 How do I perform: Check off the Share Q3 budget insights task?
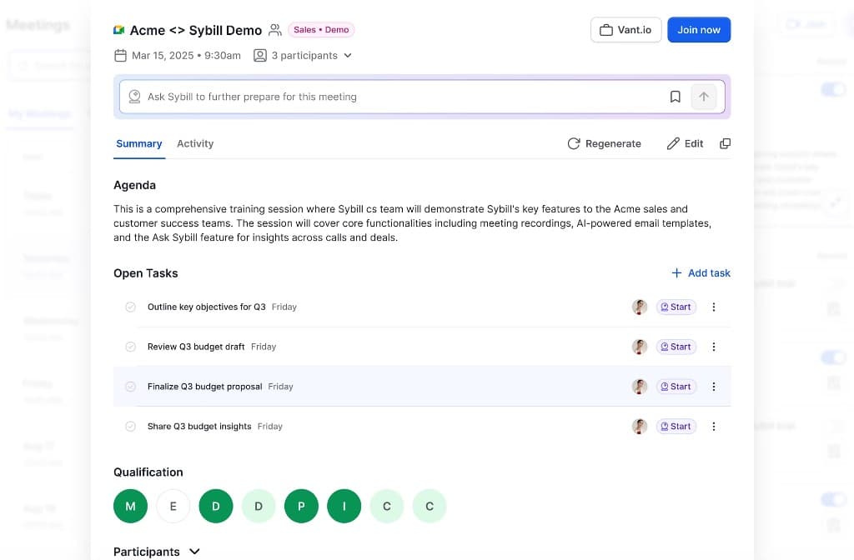[130, 426]
